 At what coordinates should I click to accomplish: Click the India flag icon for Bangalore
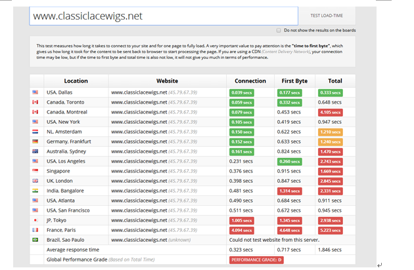pyautogui.click(x=35, y=191)
